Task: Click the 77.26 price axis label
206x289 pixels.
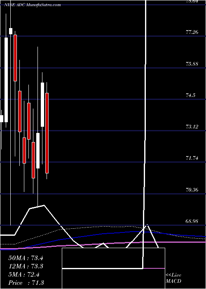Action: 192,32
